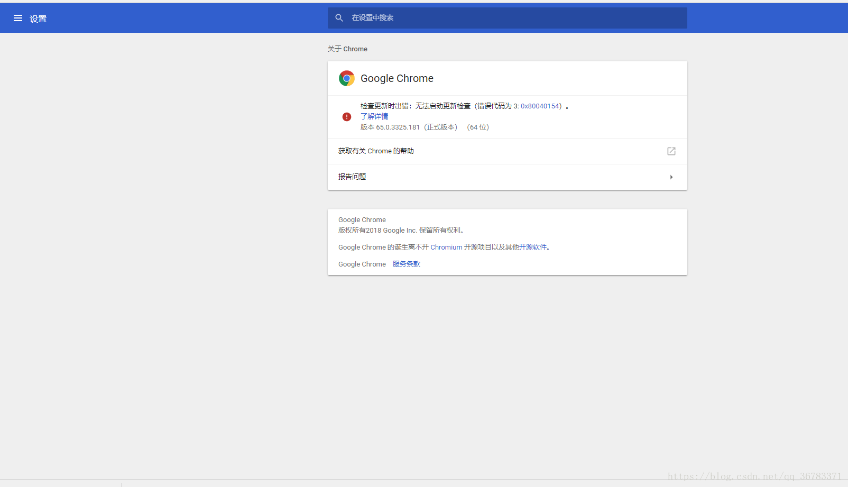Open the 服务条款 terms link
The height and width of the screenshot is (487, 848).
407,264
